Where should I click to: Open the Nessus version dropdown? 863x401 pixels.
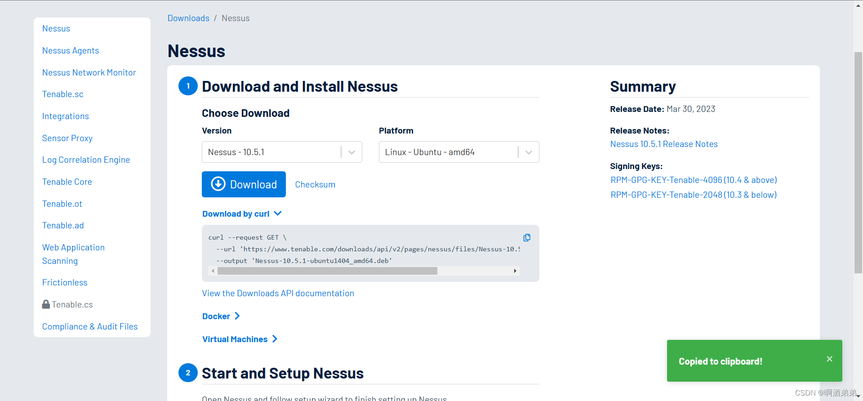[x=282, y=152]
